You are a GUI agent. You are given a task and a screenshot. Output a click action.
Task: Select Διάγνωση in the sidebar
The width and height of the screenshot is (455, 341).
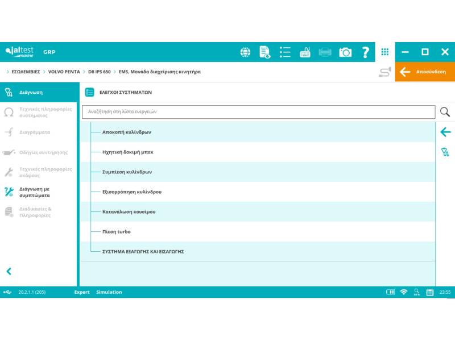click(31, 92)
